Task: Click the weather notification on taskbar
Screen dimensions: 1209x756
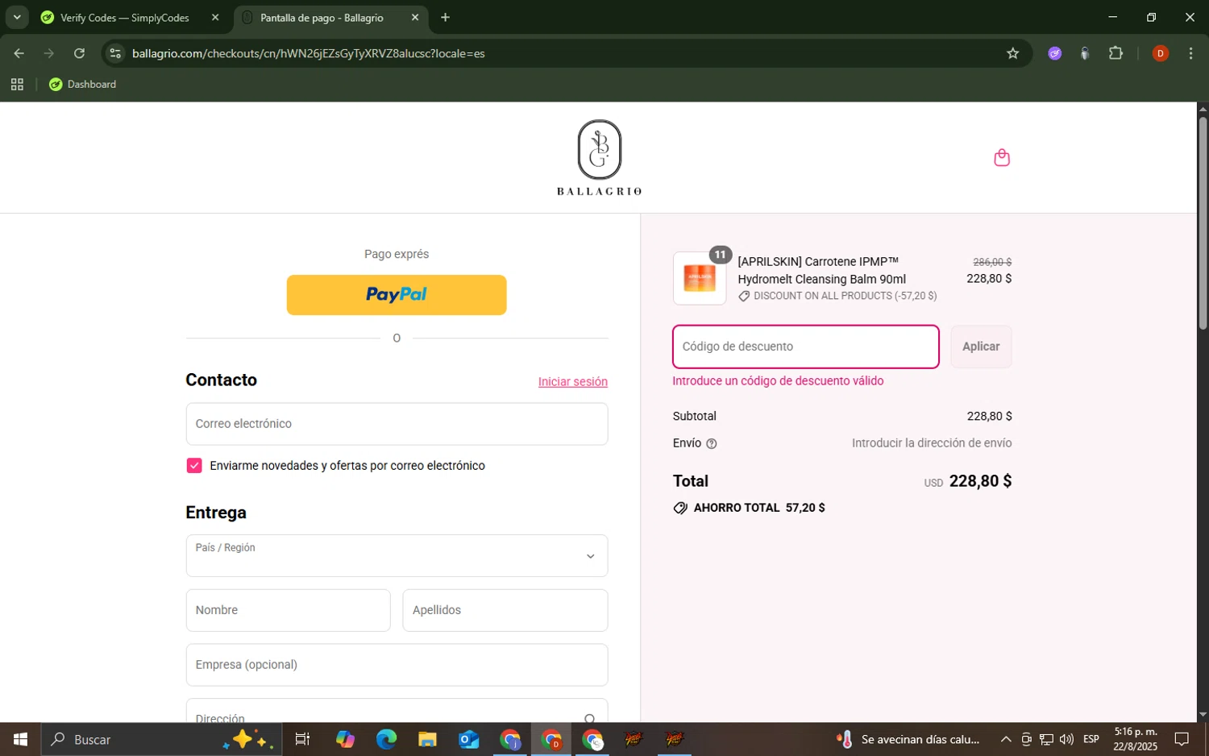Action: [908, 739]
